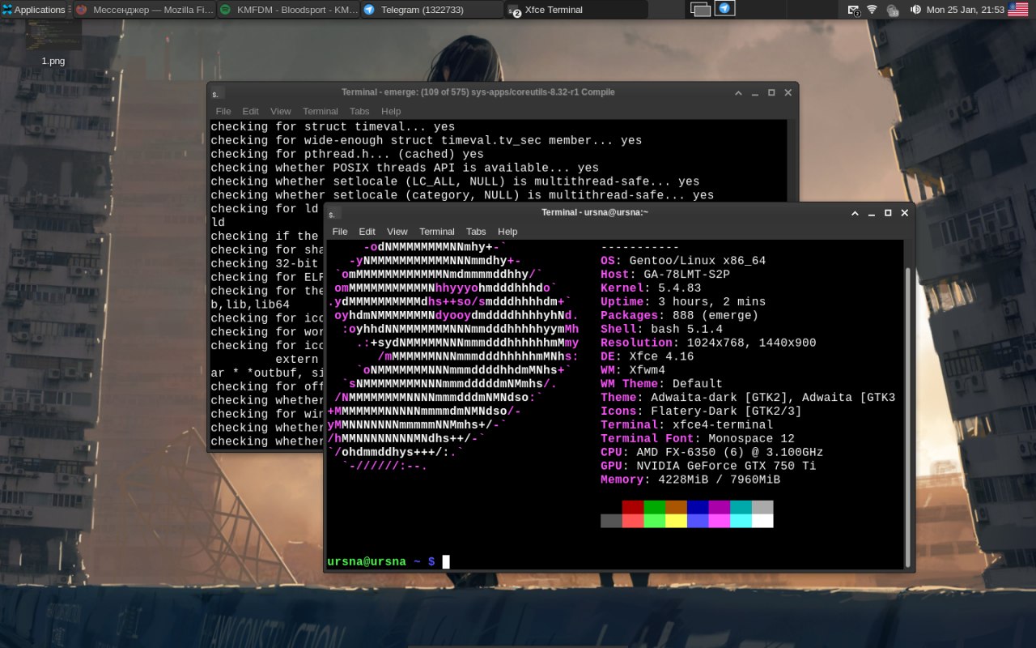Open Help menu in ursna terminal

coord(507,231)
